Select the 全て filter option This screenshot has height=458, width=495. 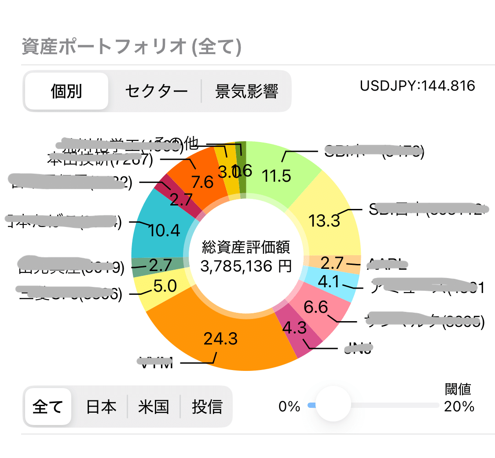[48, 407]
